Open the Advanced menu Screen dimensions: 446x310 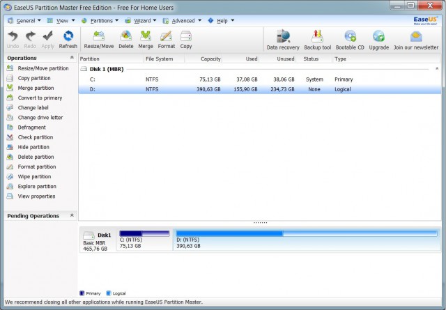182,21
